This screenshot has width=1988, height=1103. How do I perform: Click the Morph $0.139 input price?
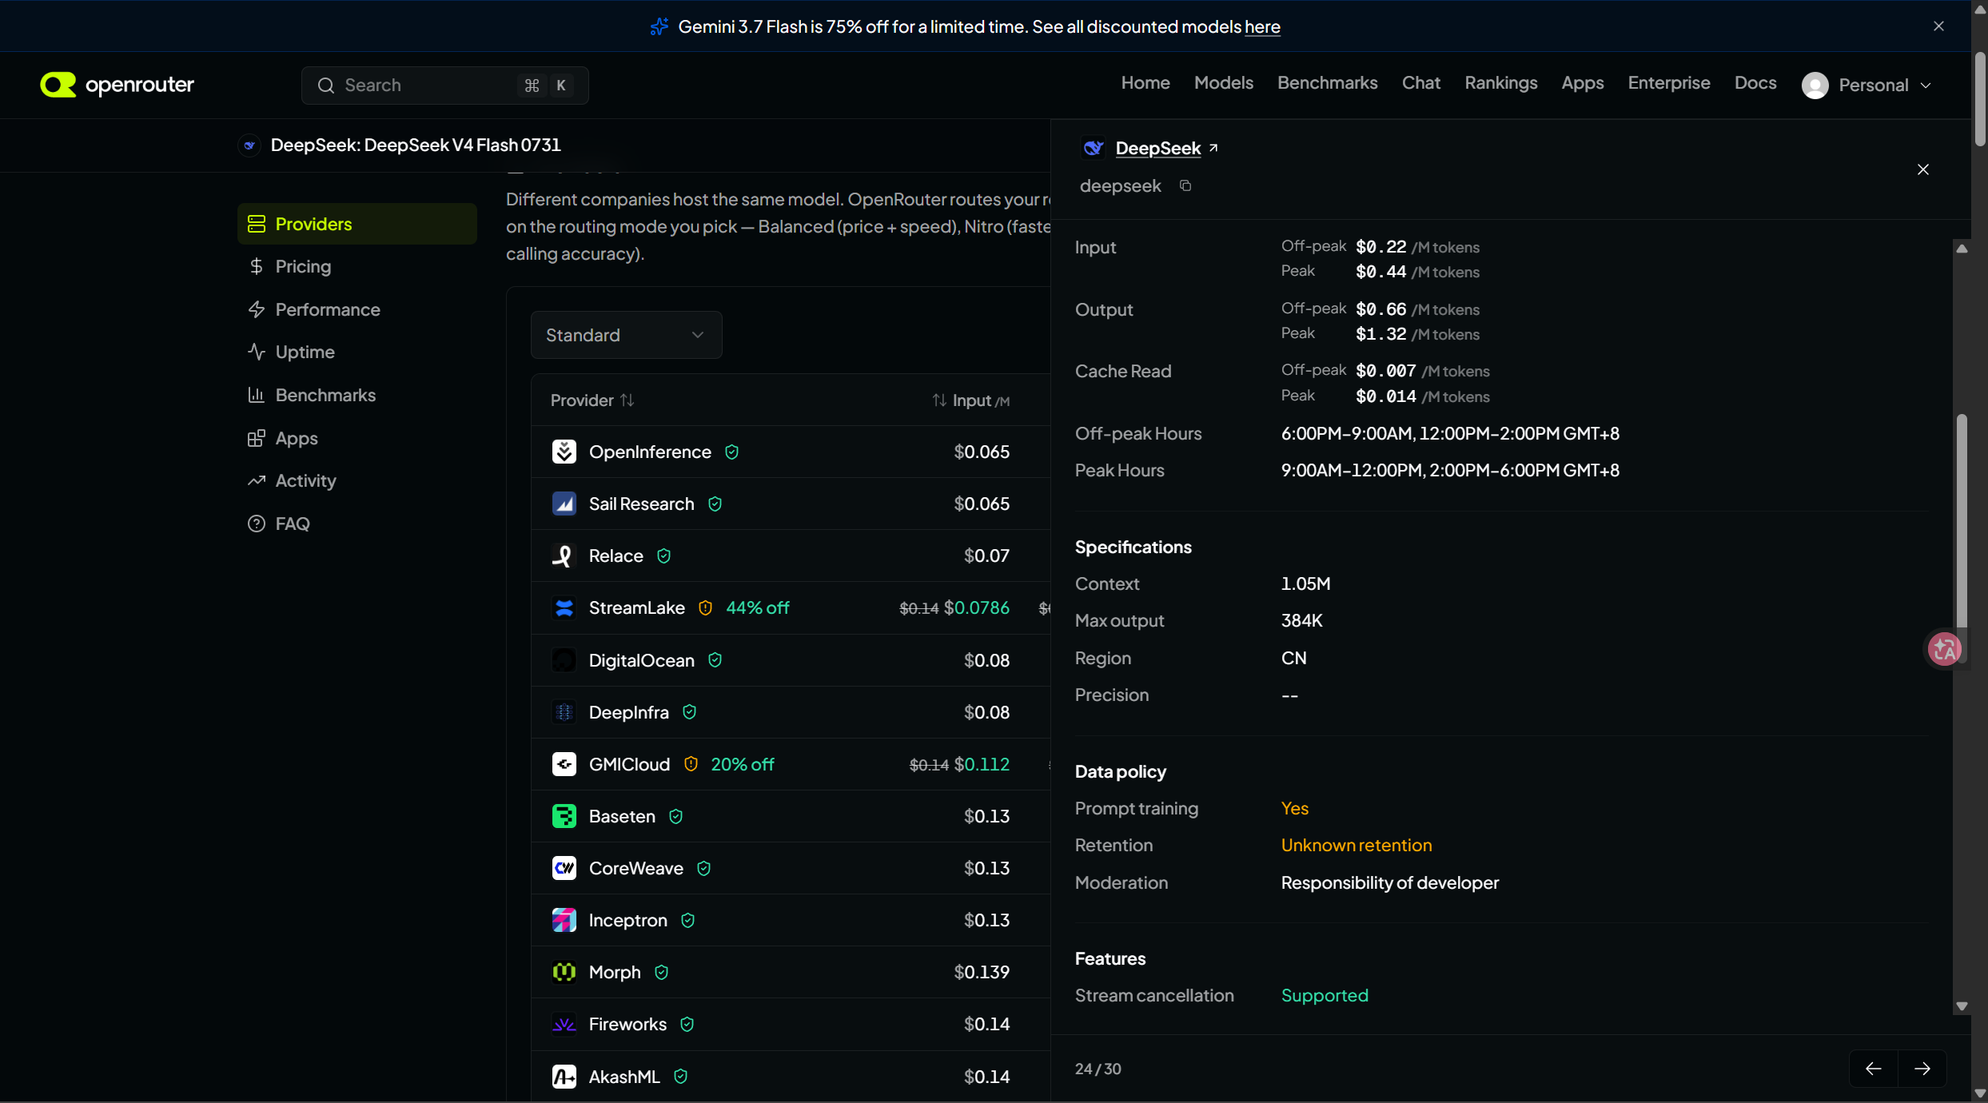(982, 972)
